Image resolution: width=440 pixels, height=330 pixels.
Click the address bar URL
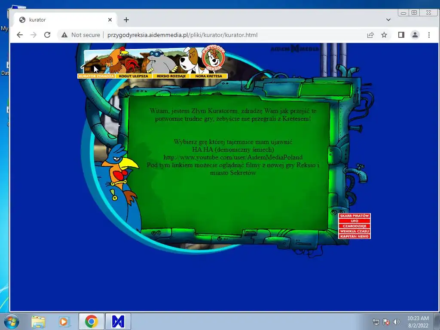click(x=182, y=35)
